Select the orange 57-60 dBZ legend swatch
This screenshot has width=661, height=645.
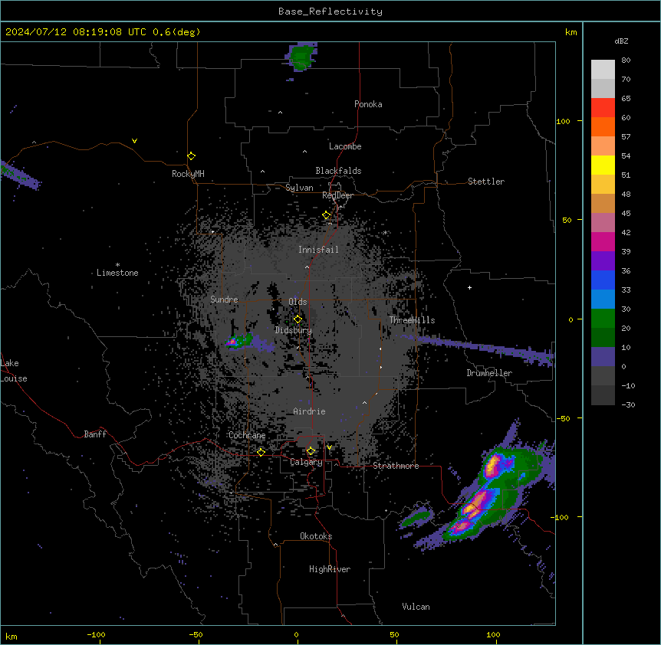pos(603,126)
